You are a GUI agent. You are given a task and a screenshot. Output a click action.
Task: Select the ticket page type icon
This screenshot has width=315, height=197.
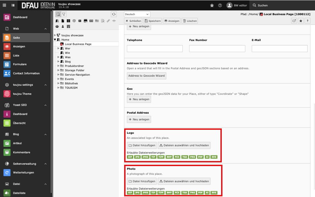(80, 21)
